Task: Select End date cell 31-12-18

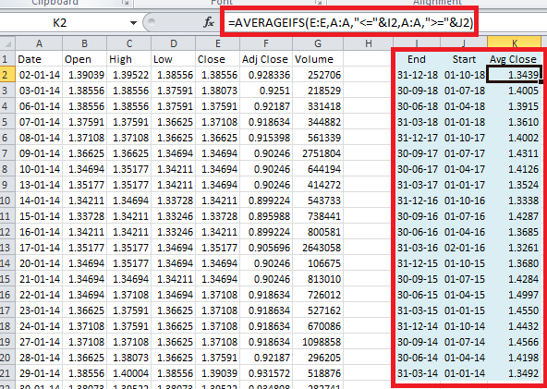Action: point(417,75)
